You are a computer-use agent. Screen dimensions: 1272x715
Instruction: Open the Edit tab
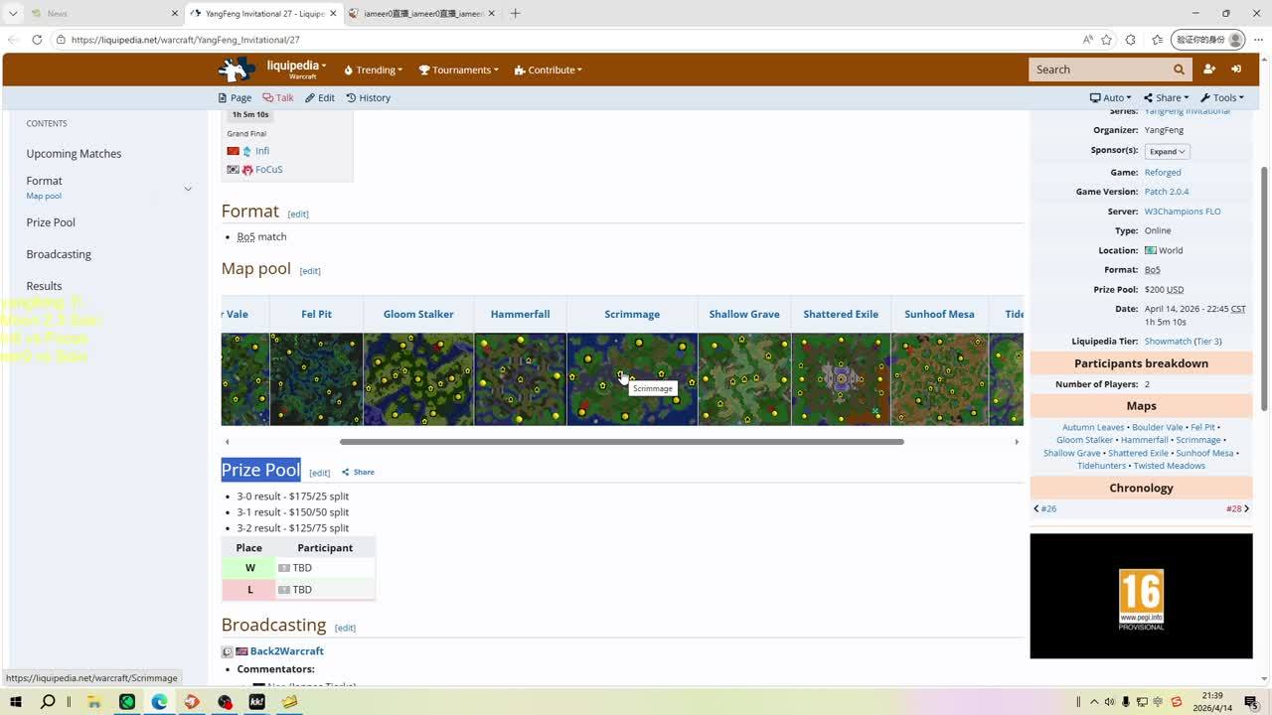(x=320, y=97)
